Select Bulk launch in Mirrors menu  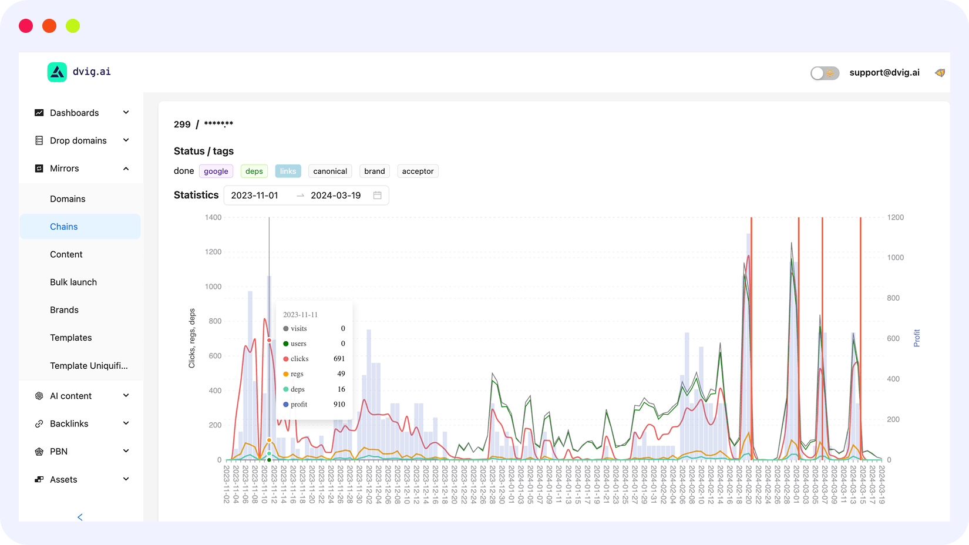pos(73,282)
